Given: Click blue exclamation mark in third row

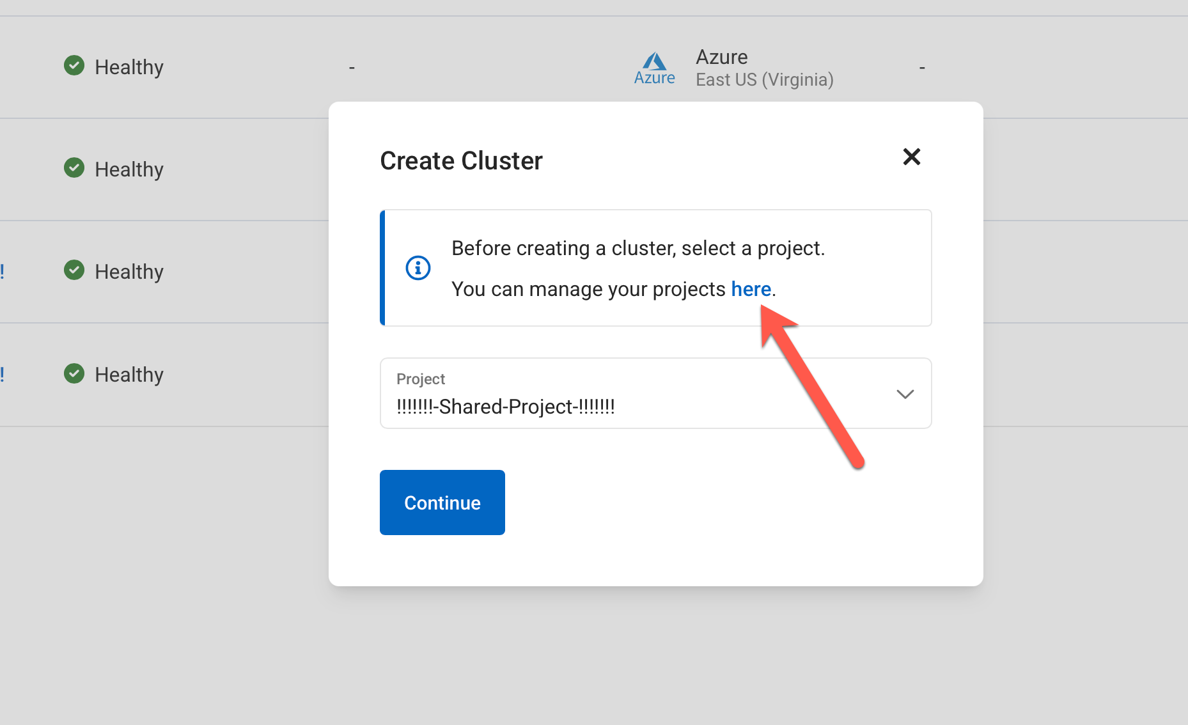Looking at the screenshot, I should (x=3, y=272).
